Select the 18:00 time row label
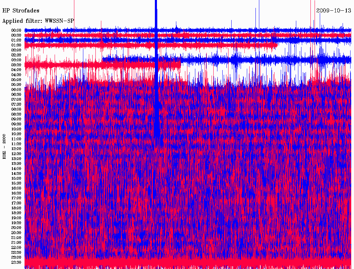Screen dimensions: 354x269 click(17, 208)
